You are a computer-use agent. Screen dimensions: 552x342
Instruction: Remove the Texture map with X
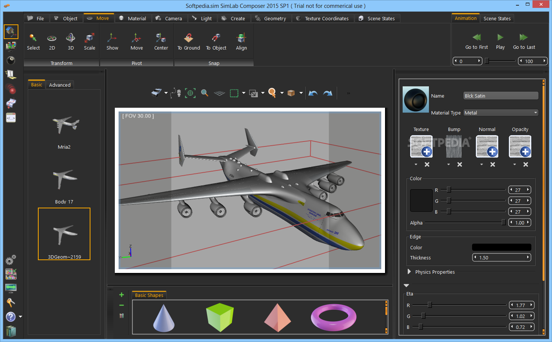(x=427, y=164)
